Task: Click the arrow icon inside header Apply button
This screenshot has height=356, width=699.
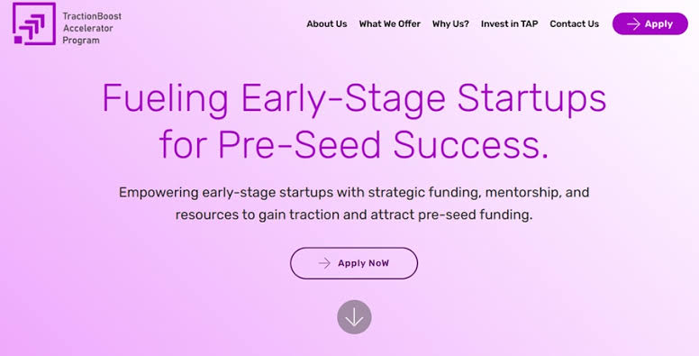Action: point(633,24)
